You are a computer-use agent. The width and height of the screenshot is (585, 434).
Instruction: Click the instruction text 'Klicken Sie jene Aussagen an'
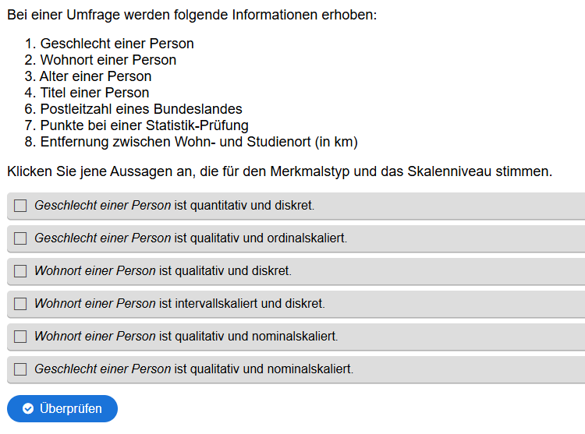[279, 171]
